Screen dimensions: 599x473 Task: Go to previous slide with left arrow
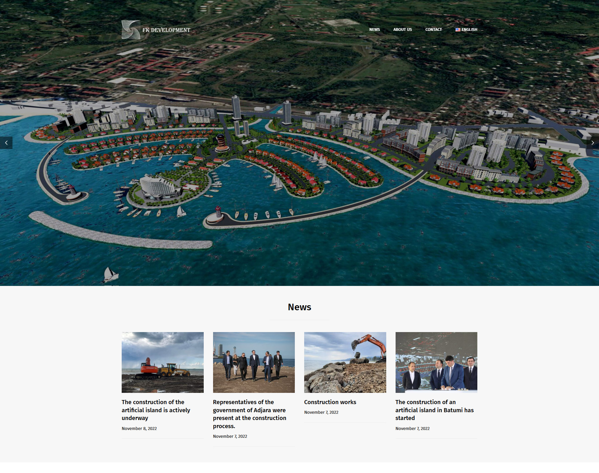[6, 143]
